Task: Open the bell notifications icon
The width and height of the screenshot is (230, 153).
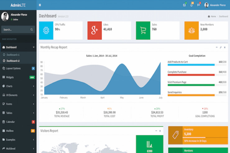Action: pyautogui.click(x=191, y=5)
